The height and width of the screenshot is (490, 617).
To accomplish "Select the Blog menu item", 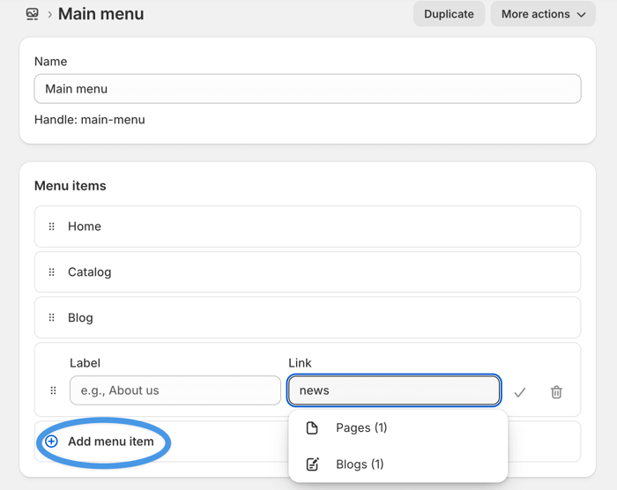I will click(308, 317).
